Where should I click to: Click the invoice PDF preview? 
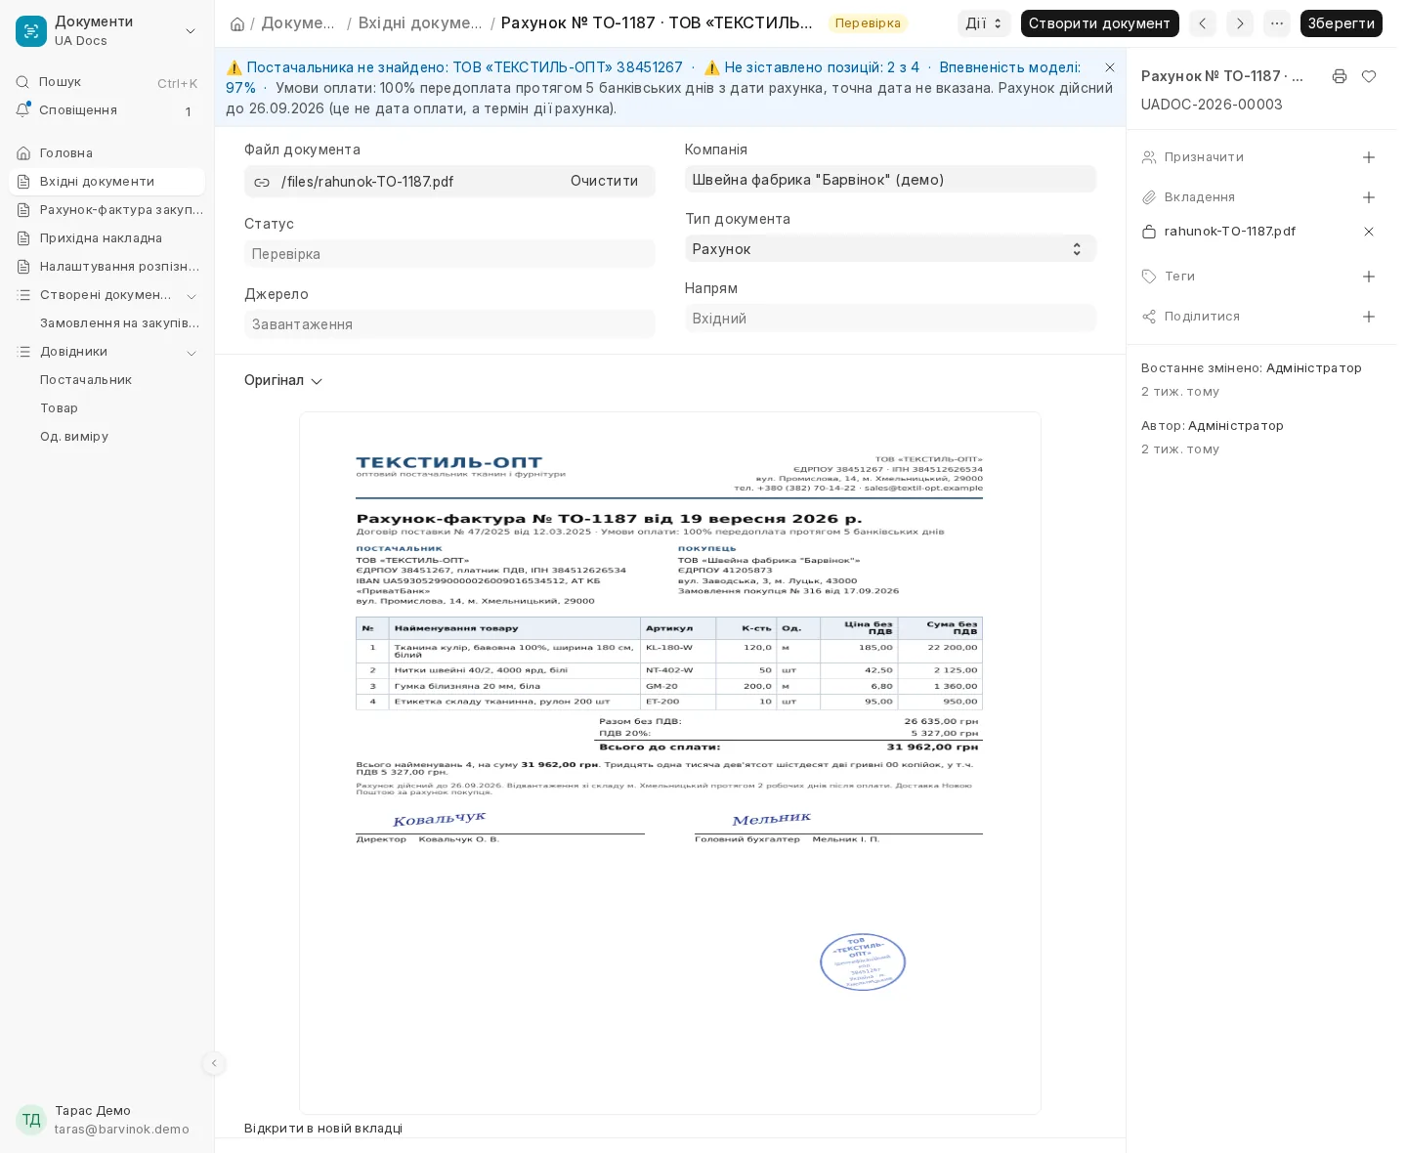670,763
